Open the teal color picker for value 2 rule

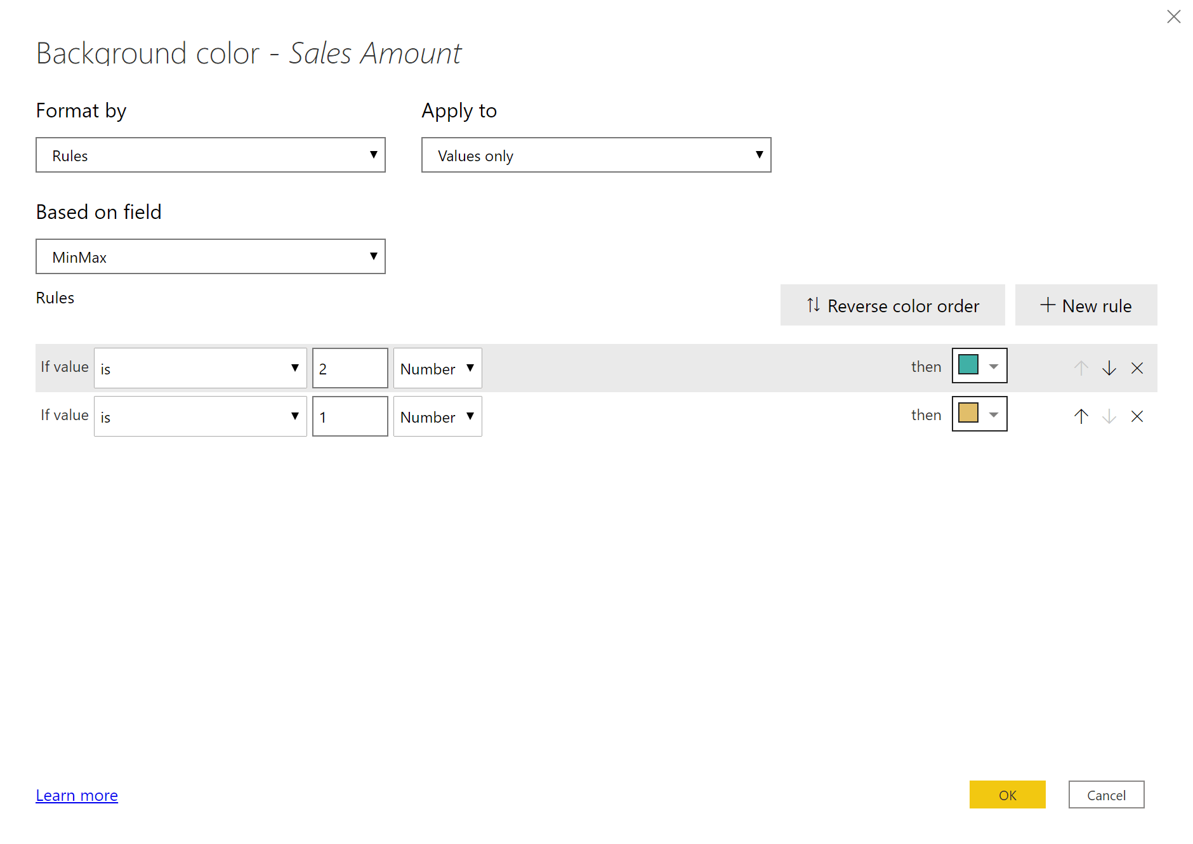tap(979, 366)
